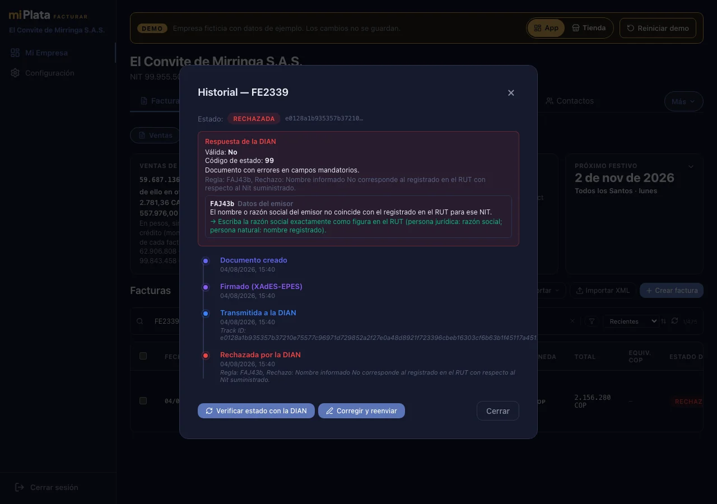
Task: Click the FAJ43b rule code label
Action: [222, 203]
